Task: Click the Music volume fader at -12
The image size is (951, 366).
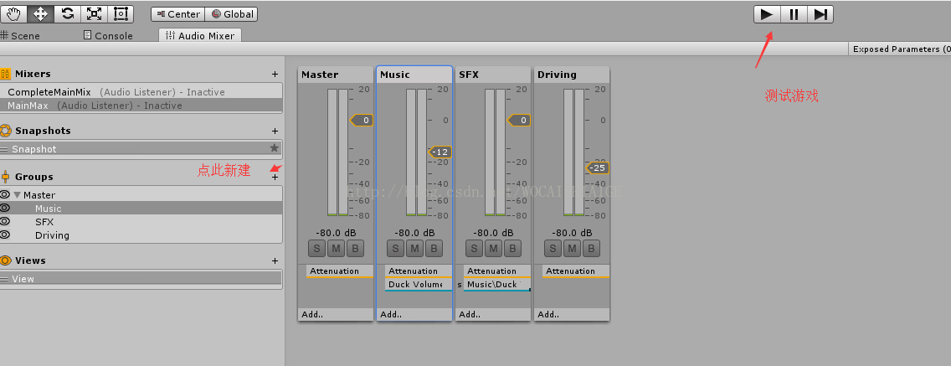Action: tap(440, 152)
